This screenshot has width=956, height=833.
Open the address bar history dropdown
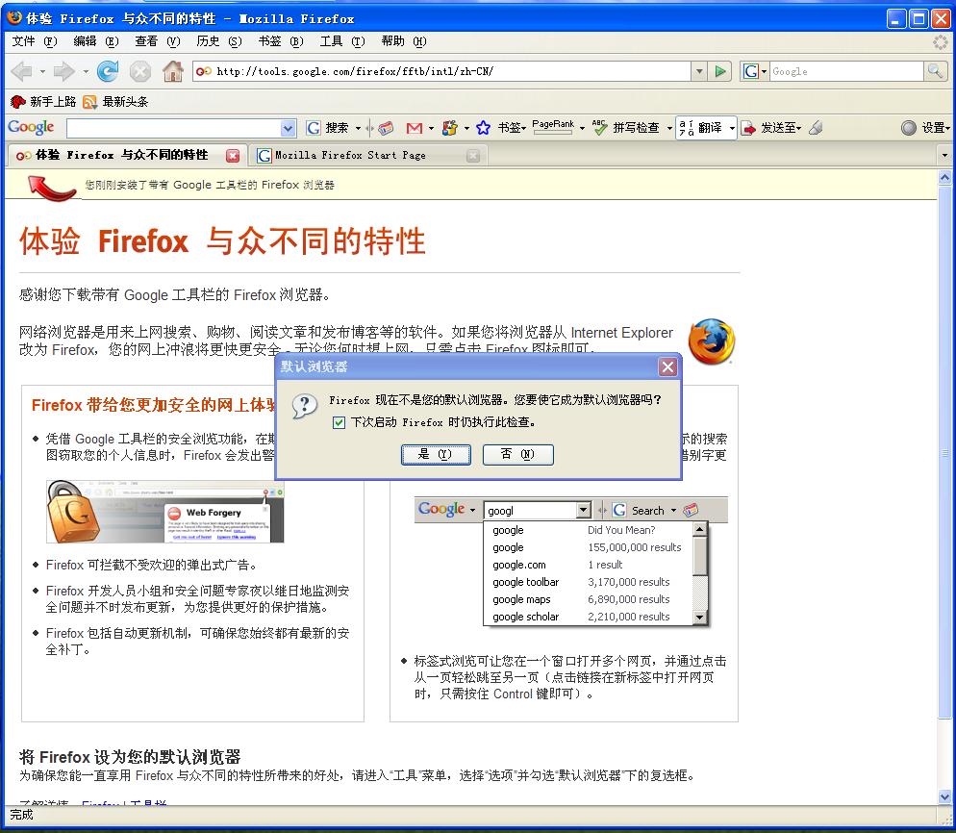click(699, 71)
